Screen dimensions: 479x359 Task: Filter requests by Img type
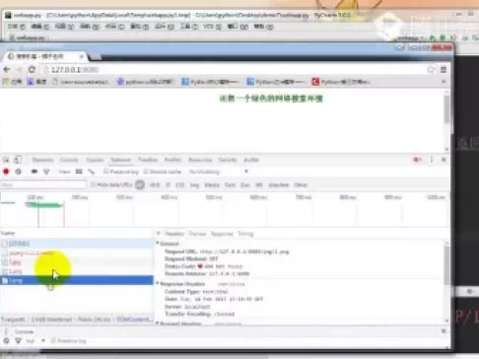click(194, 185)
